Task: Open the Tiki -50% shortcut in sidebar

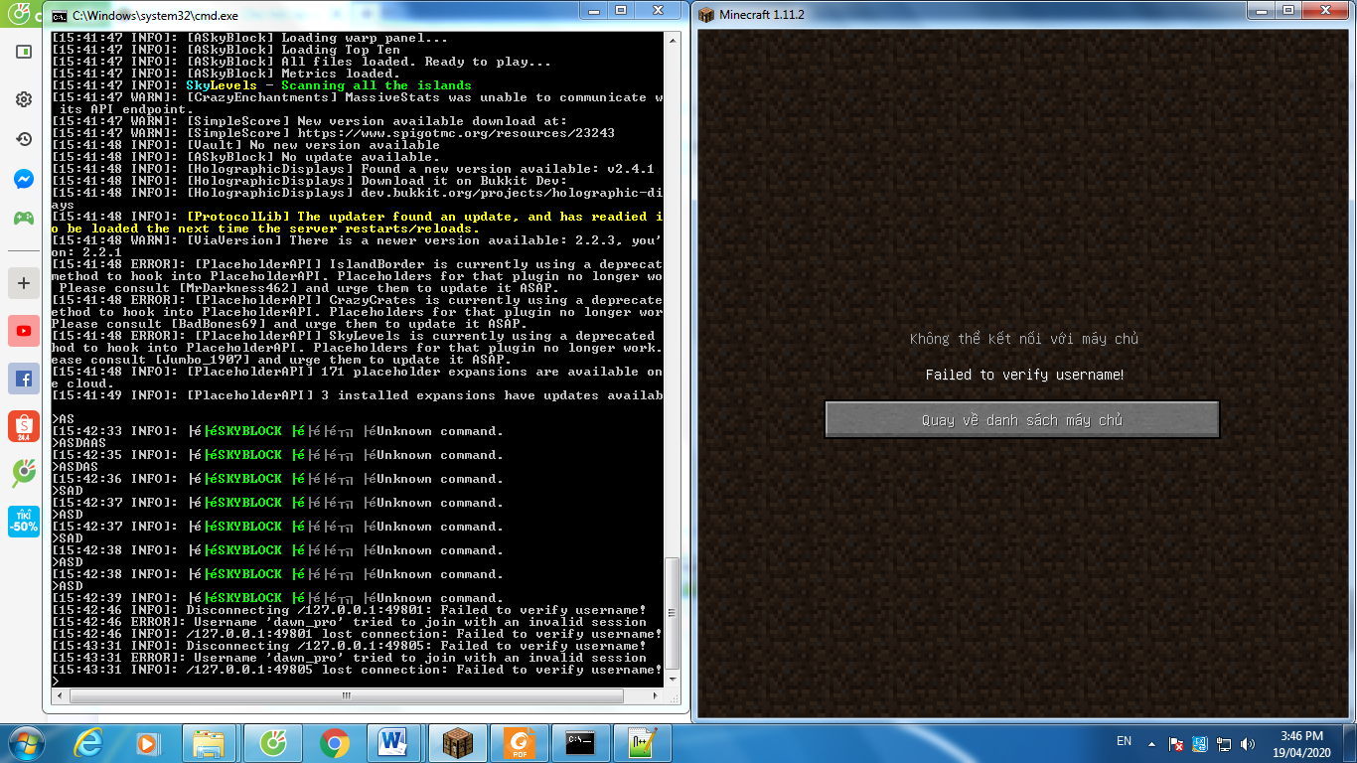Action: point(23,522)
